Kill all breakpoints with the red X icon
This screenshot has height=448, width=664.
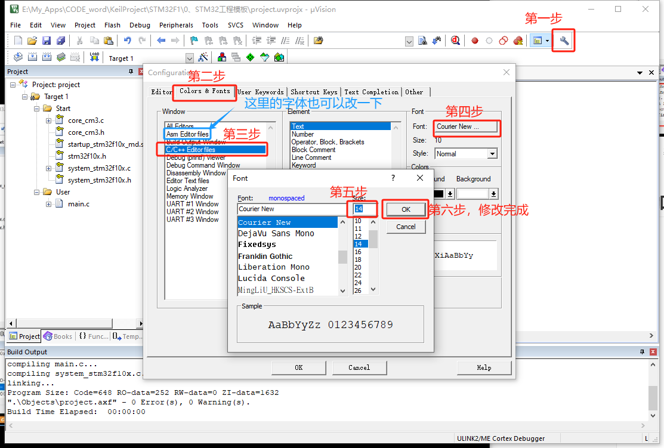pos(518,41)
